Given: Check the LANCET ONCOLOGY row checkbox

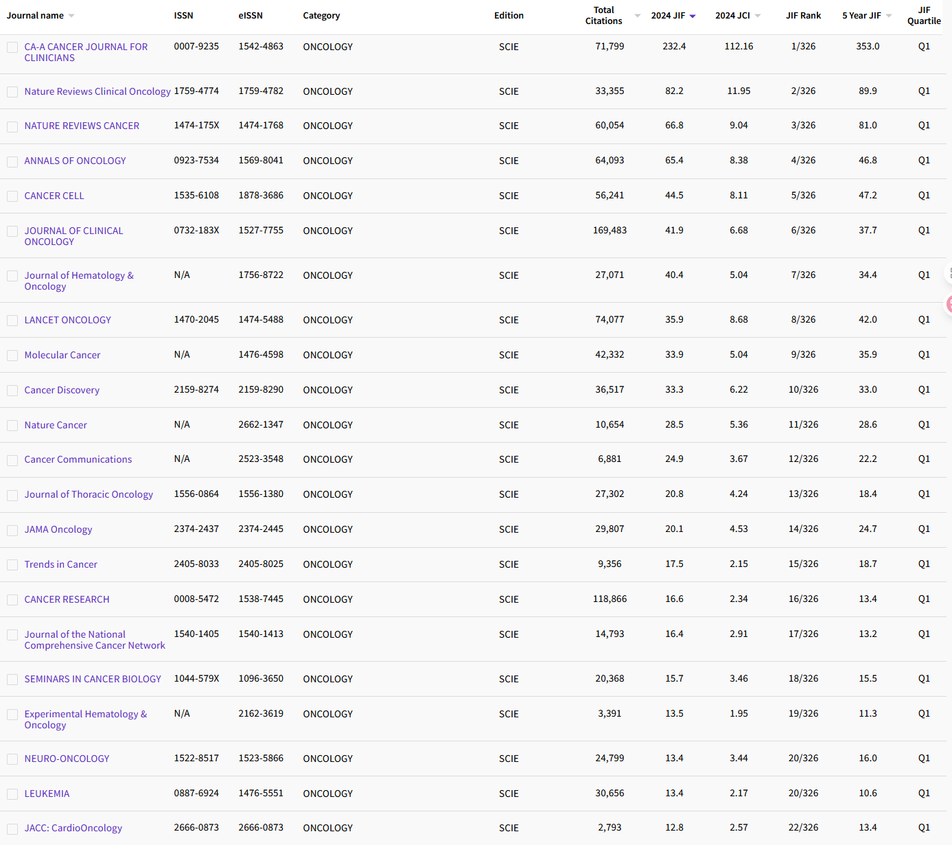Looking at the screenshot, I should pos(12,321).
